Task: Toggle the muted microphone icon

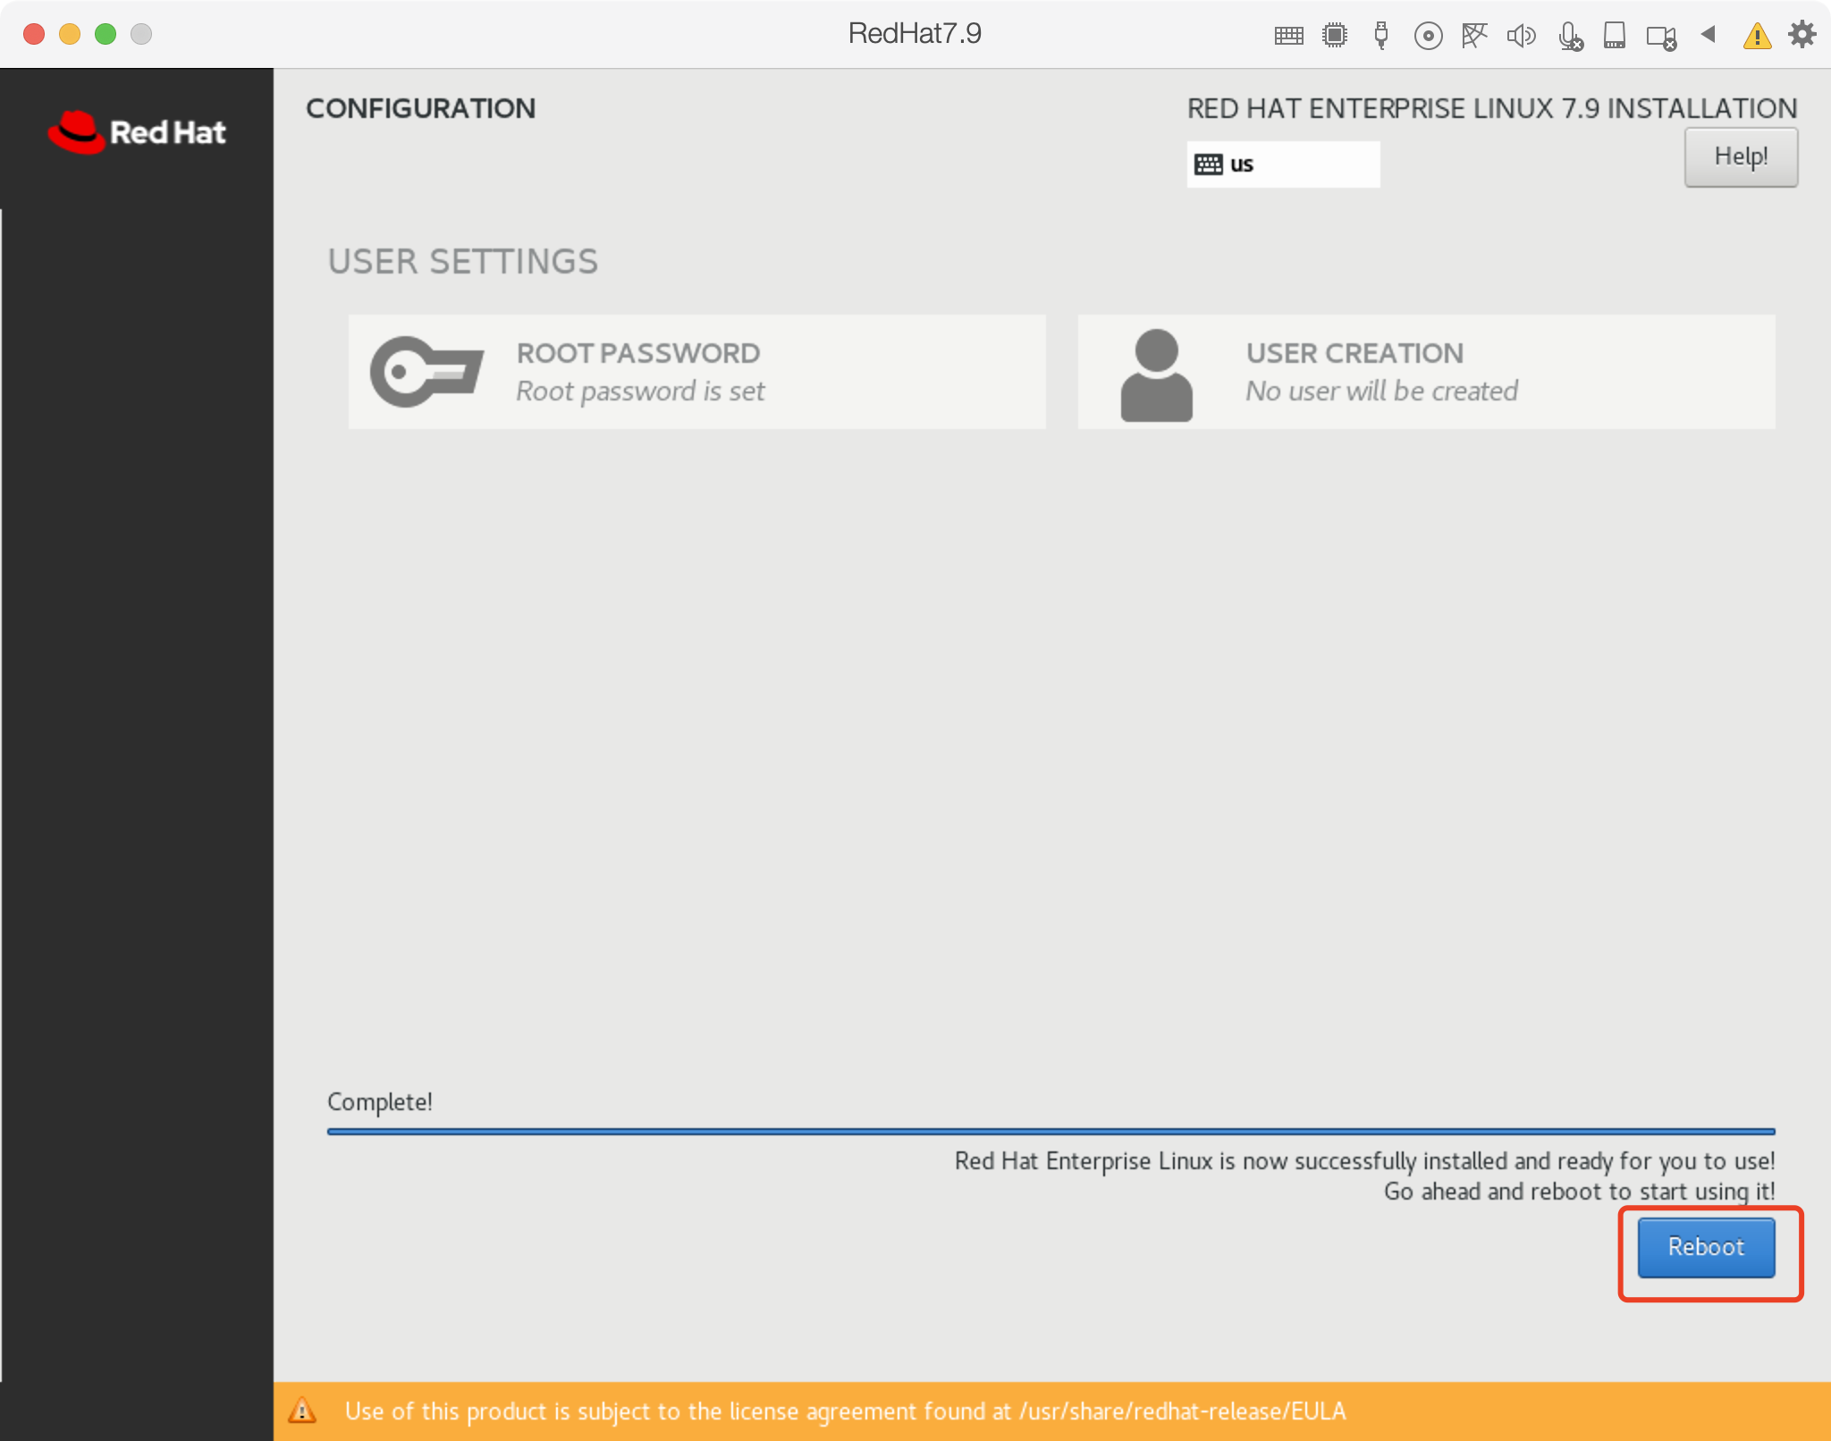Action: click(1569, 37)
